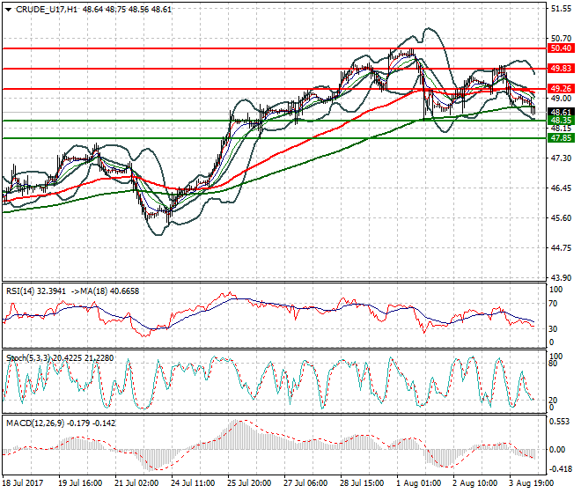Select the CRUDE_U17,H1 chart title text
Screen dimensions: 581x493
(x=47, y=10)
